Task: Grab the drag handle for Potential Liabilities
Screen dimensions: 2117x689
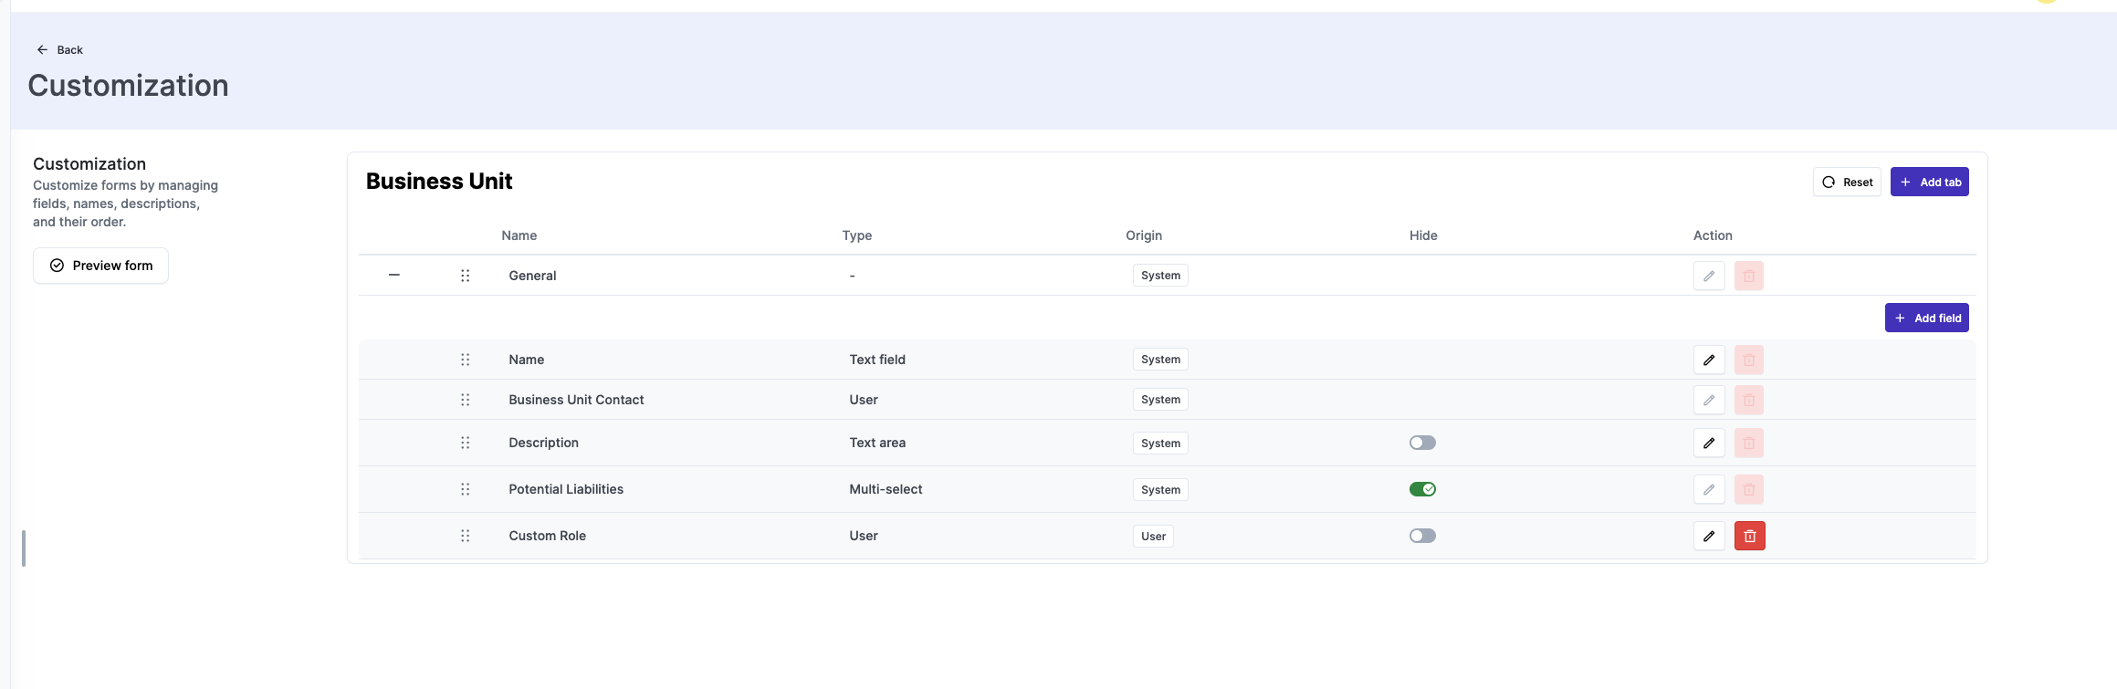Action: click(x=465, y=489)
